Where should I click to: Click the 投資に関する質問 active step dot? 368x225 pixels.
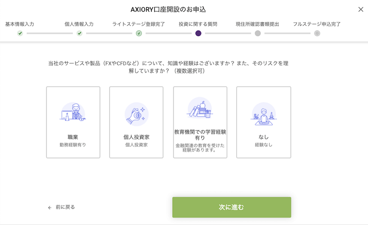(198, 33)
